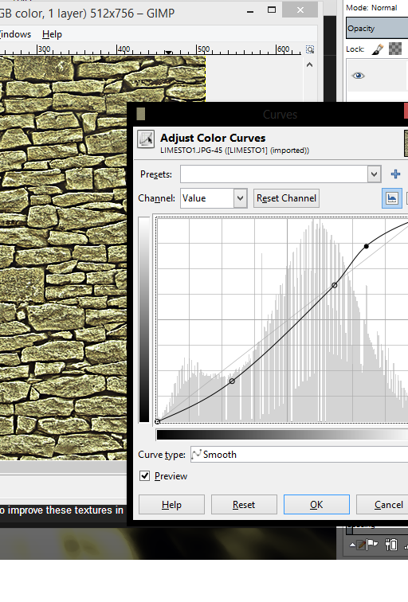This screenshot has width=408, height=602.
Task: Click the limestone wall image canvas
Action: point(64,257)
